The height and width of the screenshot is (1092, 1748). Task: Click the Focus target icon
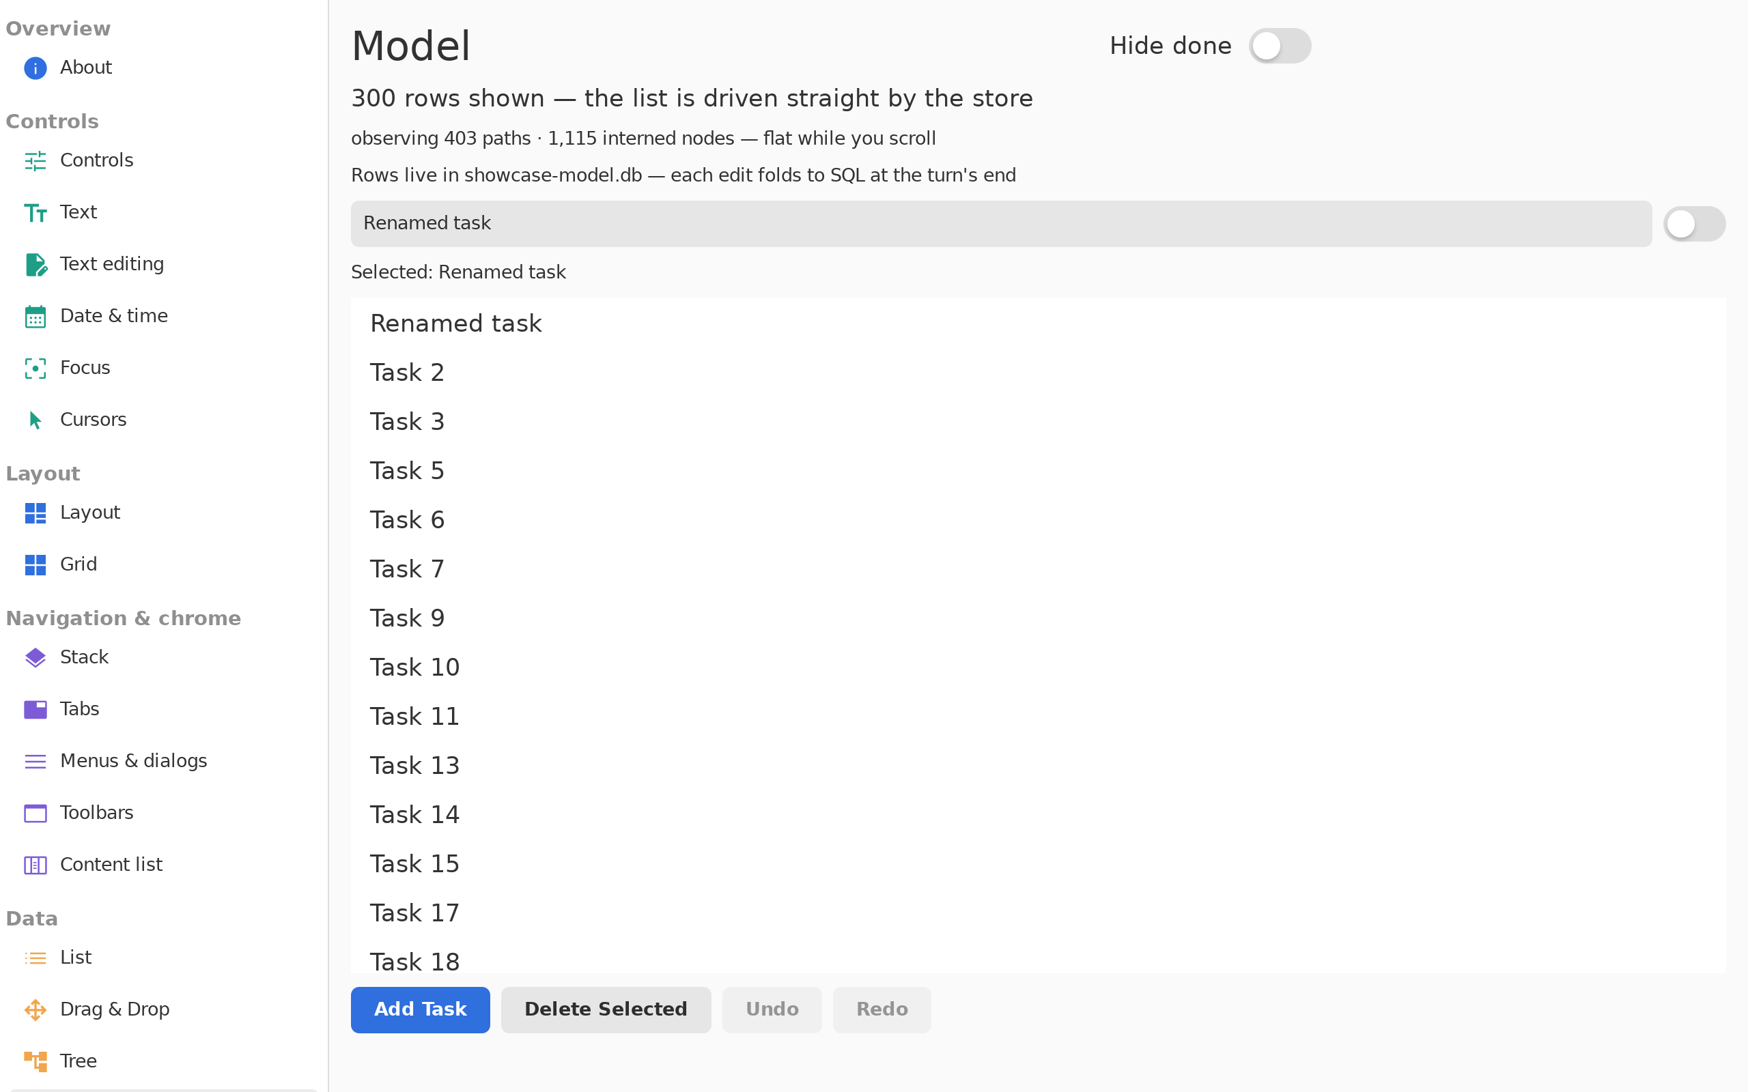[35, 369]
